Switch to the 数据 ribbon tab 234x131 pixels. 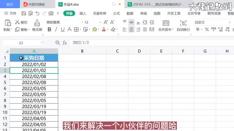point(130,13)
